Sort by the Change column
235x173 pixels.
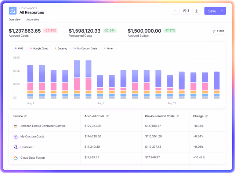(x=206, y=117)
